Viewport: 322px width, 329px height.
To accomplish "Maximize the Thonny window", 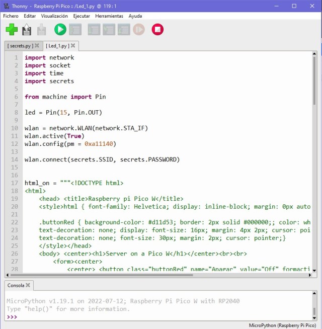I will [294, 6].
